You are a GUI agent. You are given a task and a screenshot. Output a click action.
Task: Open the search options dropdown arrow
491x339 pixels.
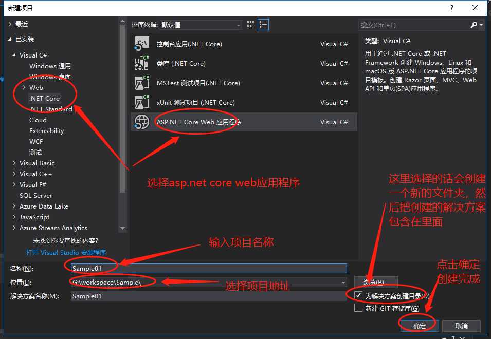click(481, 25)
